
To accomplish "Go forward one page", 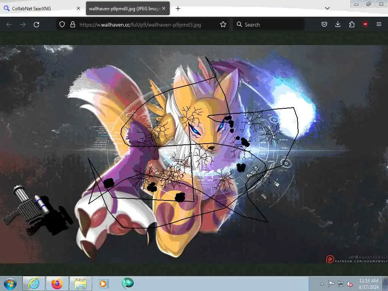I will click(x=23, y=25).
